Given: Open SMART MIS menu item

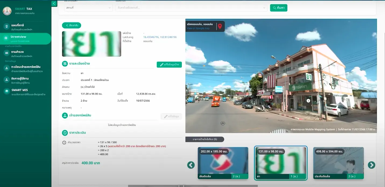Looking at the screenshot, I should click(x=26, y=92).
